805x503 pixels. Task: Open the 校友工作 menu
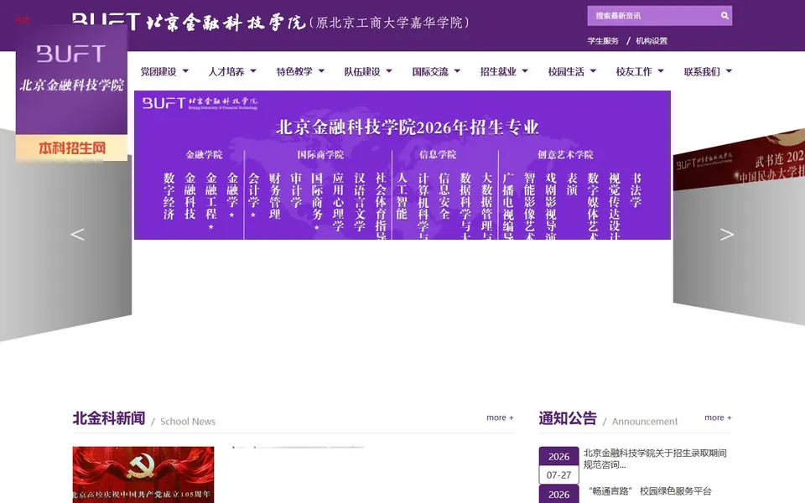point(634,71)
